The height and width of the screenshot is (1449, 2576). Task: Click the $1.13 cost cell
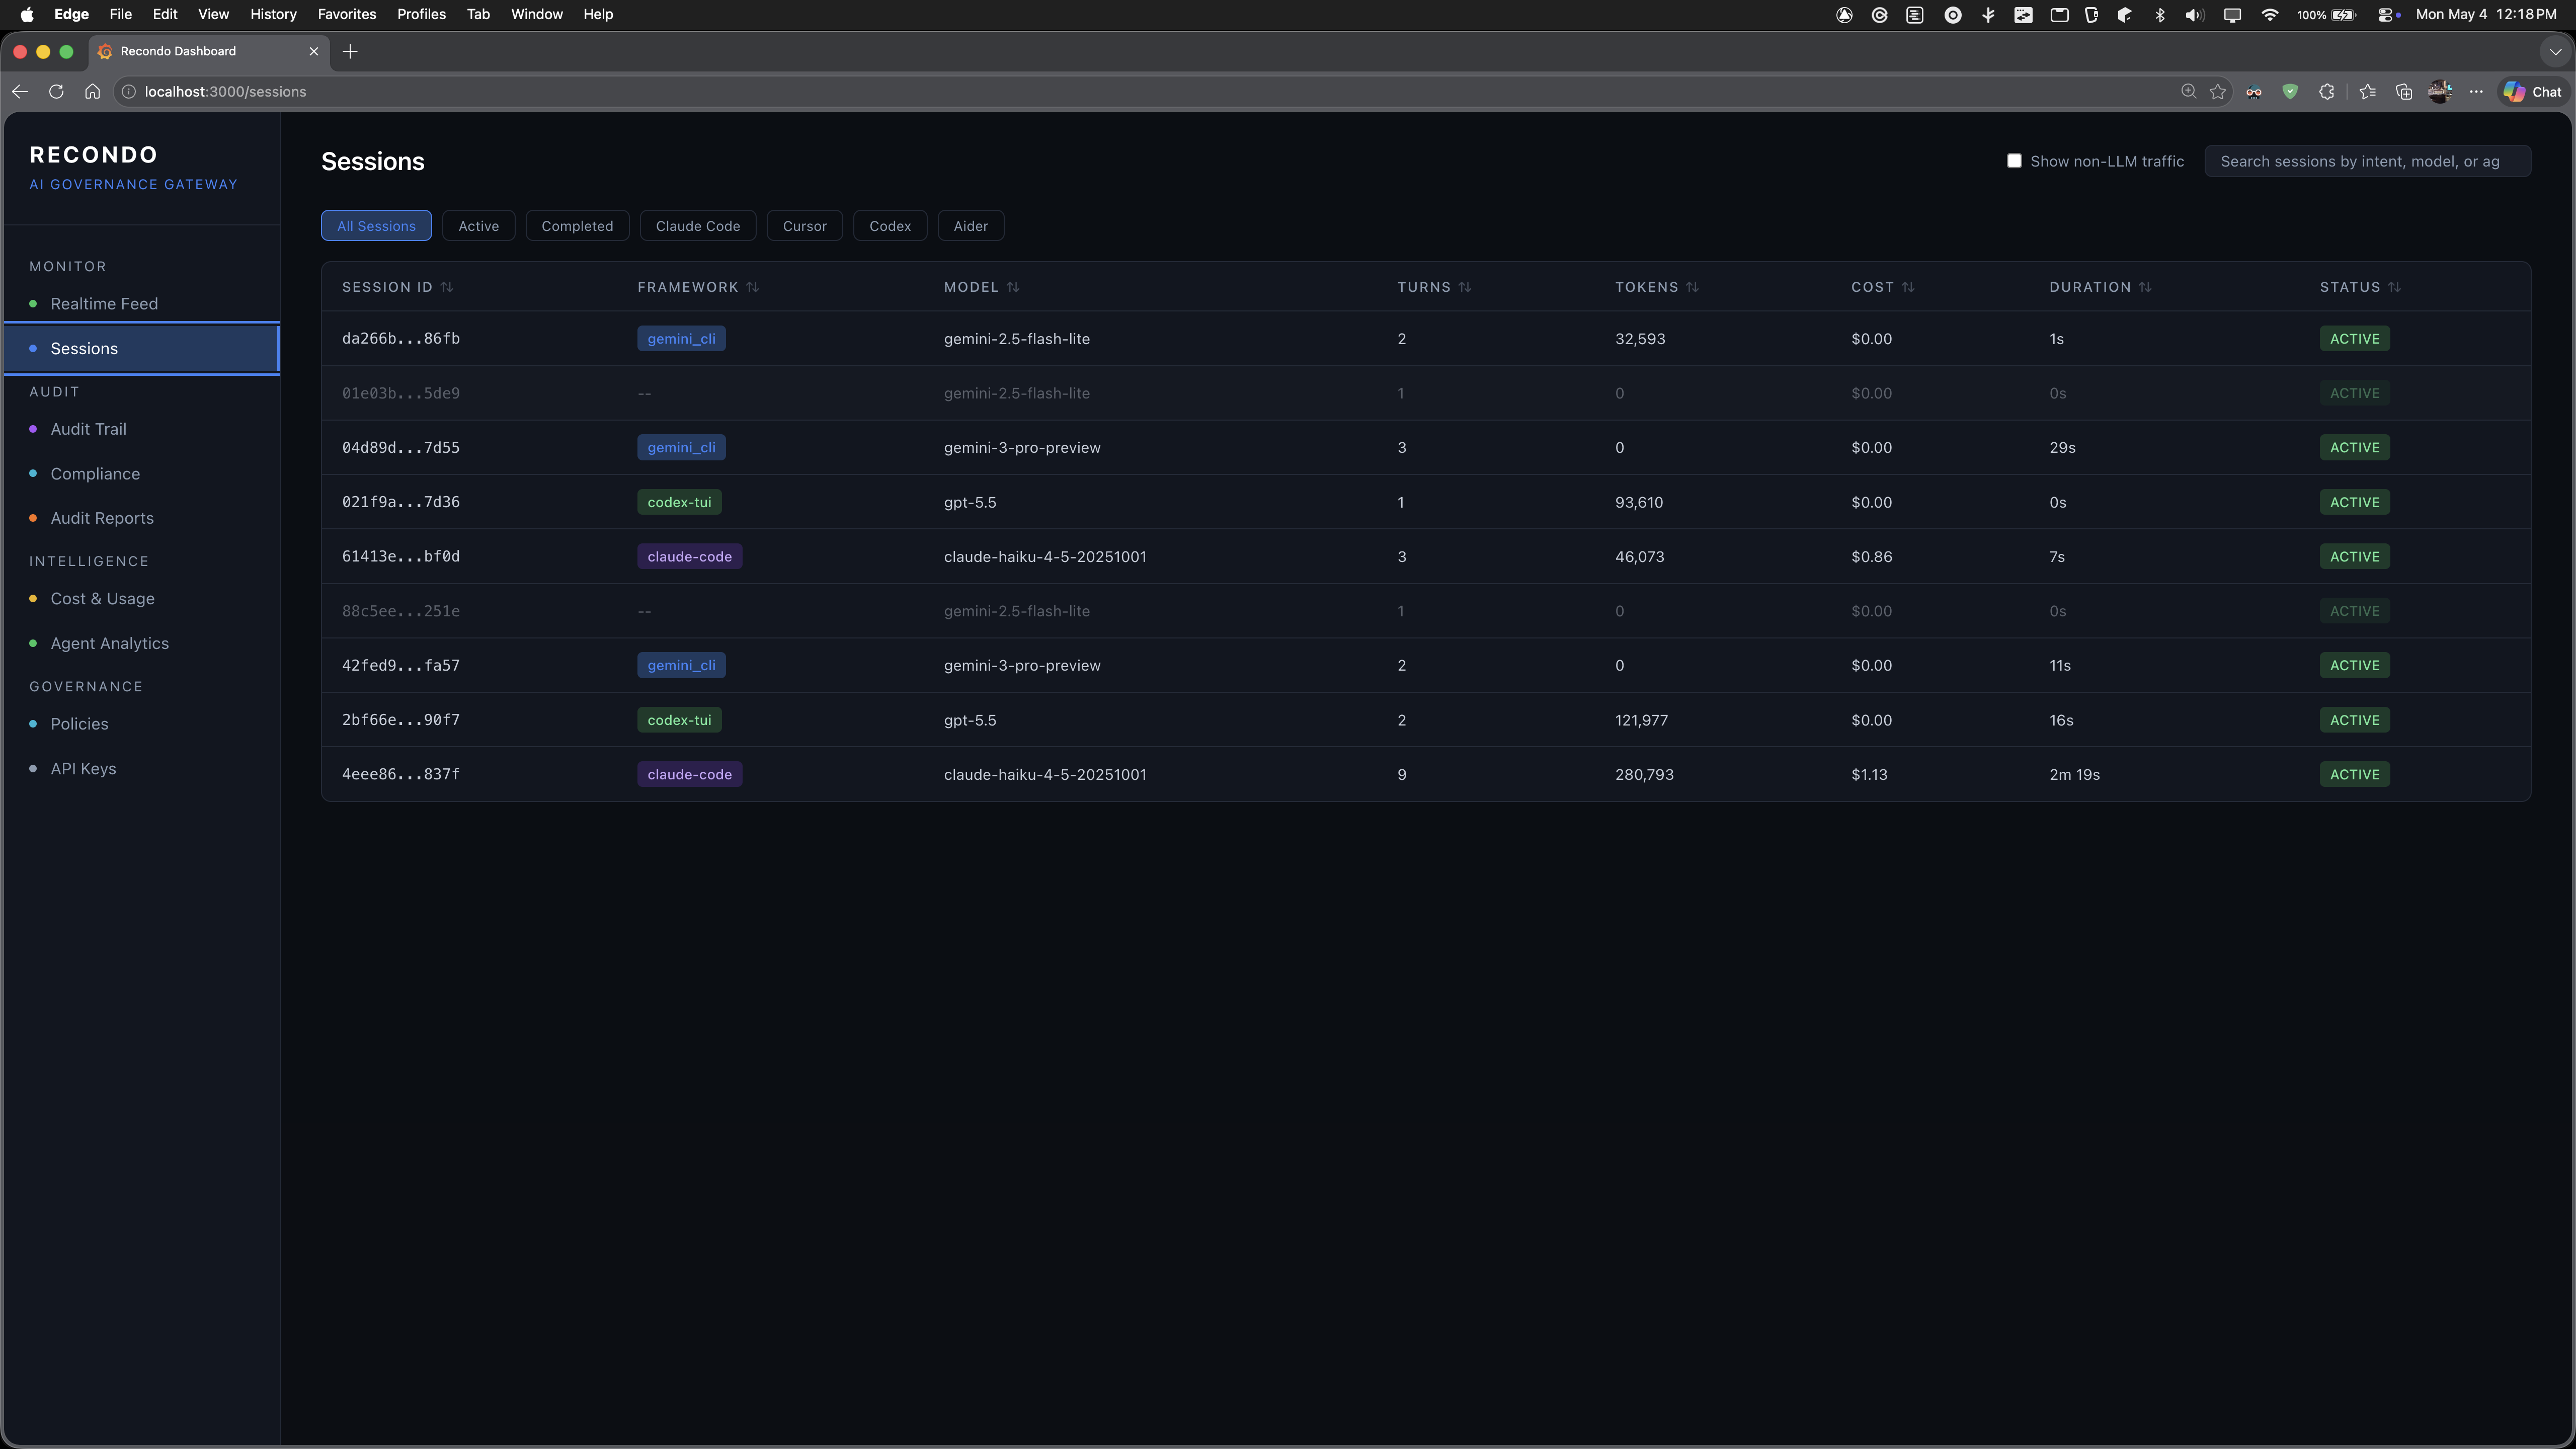coord(1869,774)
